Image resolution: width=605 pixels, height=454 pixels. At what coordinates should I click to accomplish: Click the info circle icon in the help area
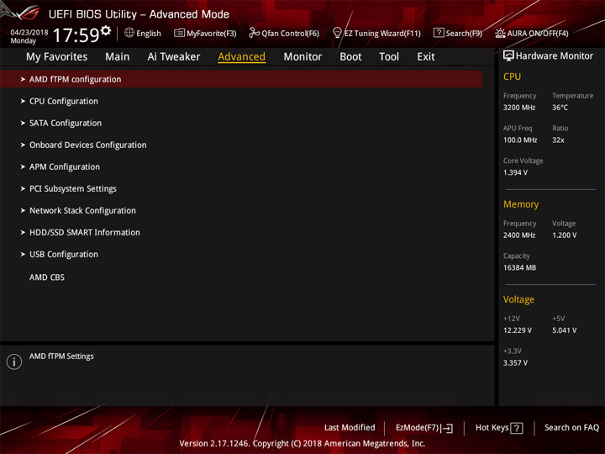pyautogui.click(x=14, y=362)
